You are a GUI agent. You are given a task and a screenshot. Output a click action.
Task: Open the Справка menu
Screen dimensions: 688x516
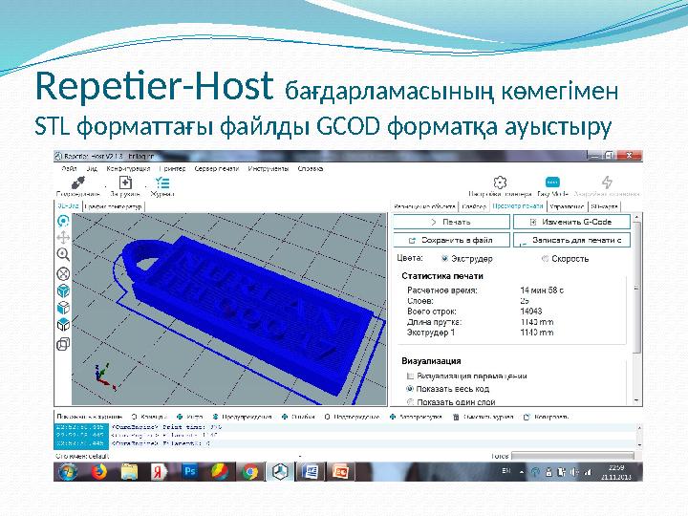click(x=311, y=168)
